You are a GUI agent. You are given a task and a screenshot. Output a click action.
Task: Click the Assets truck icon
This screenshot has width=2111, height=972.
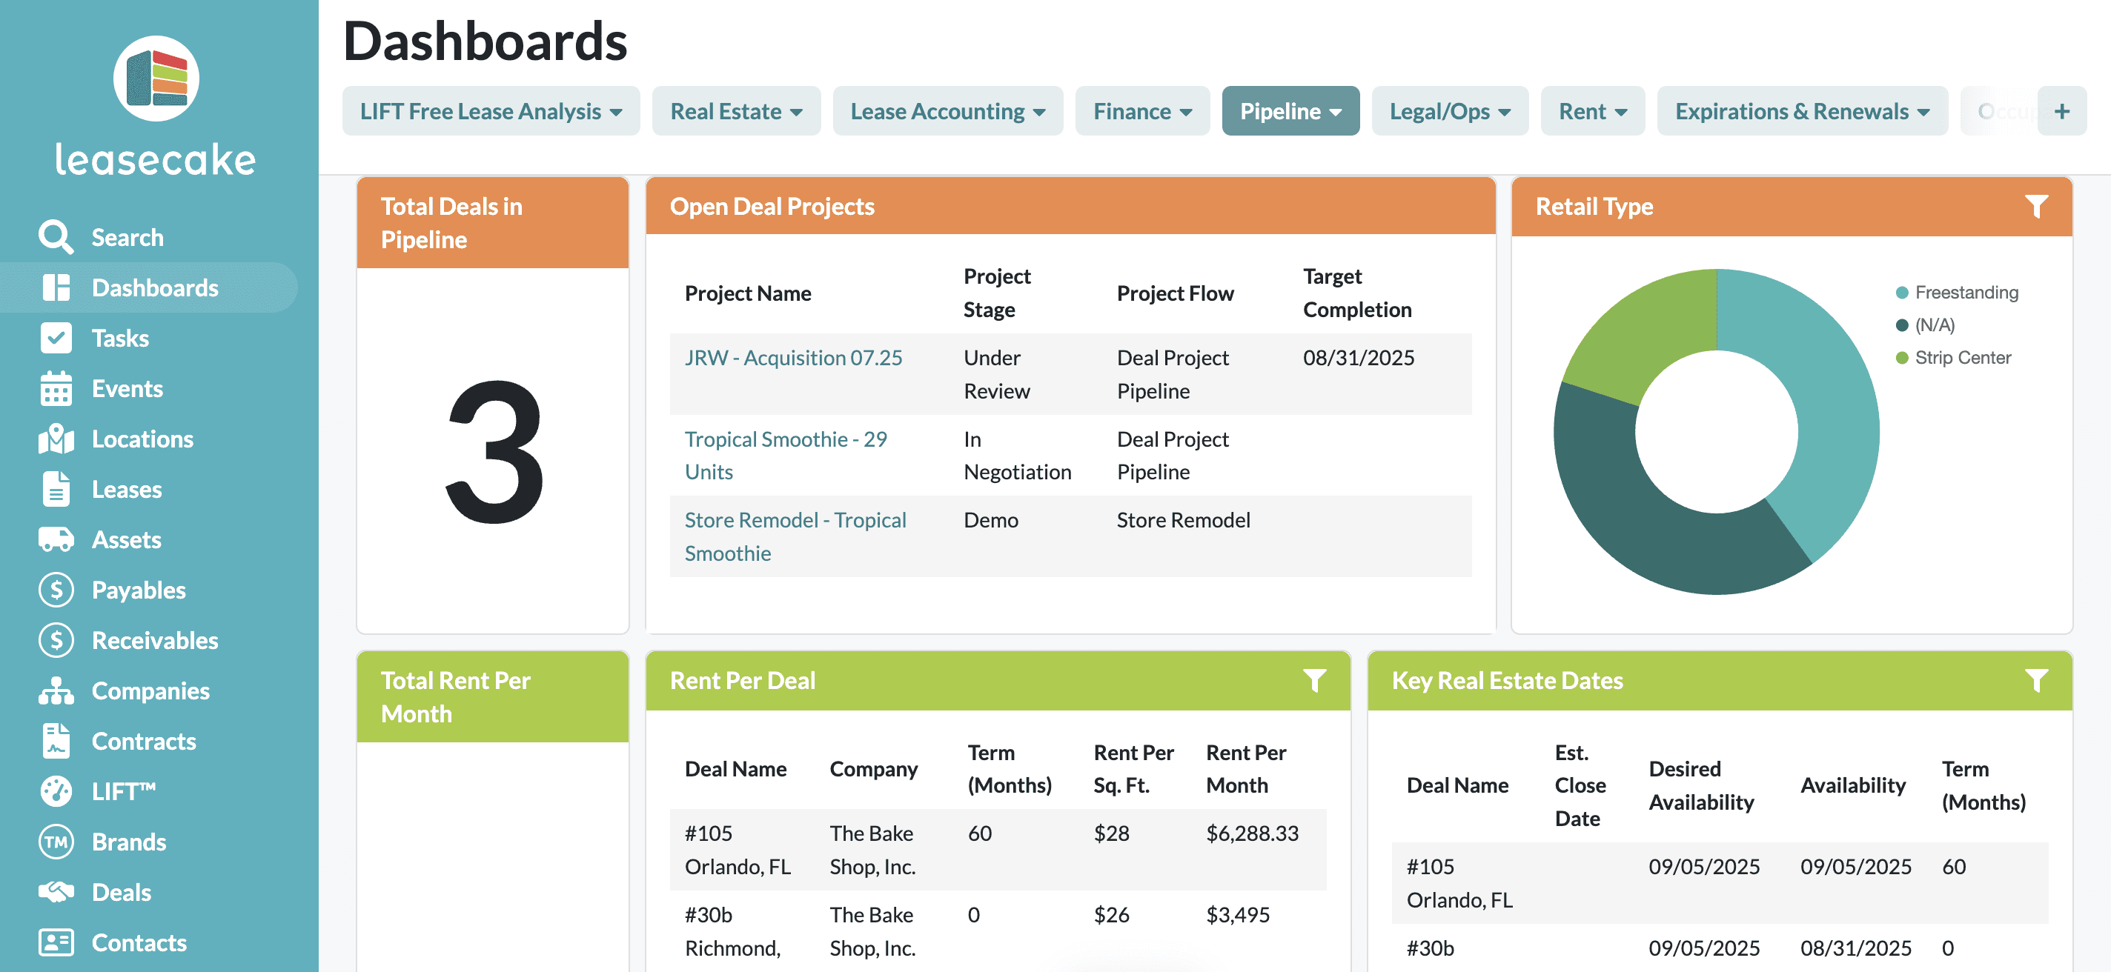click(x=56, y=539)
